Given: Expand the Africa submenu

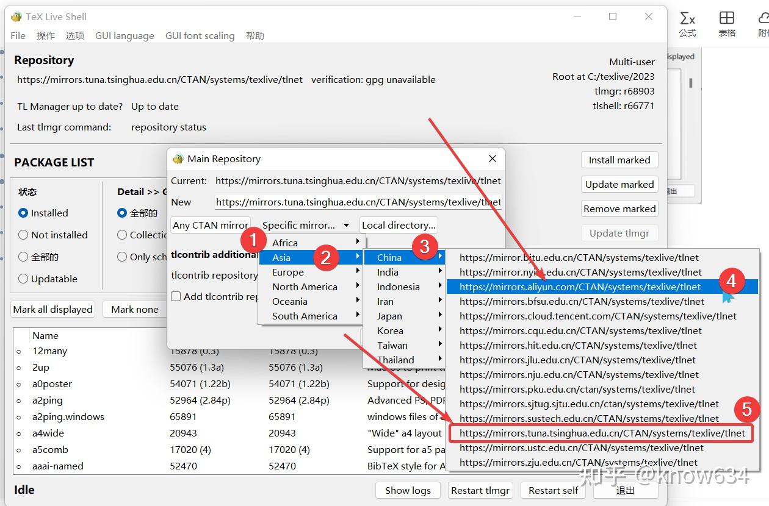Looking at the screenshot, I should [311, 243].
